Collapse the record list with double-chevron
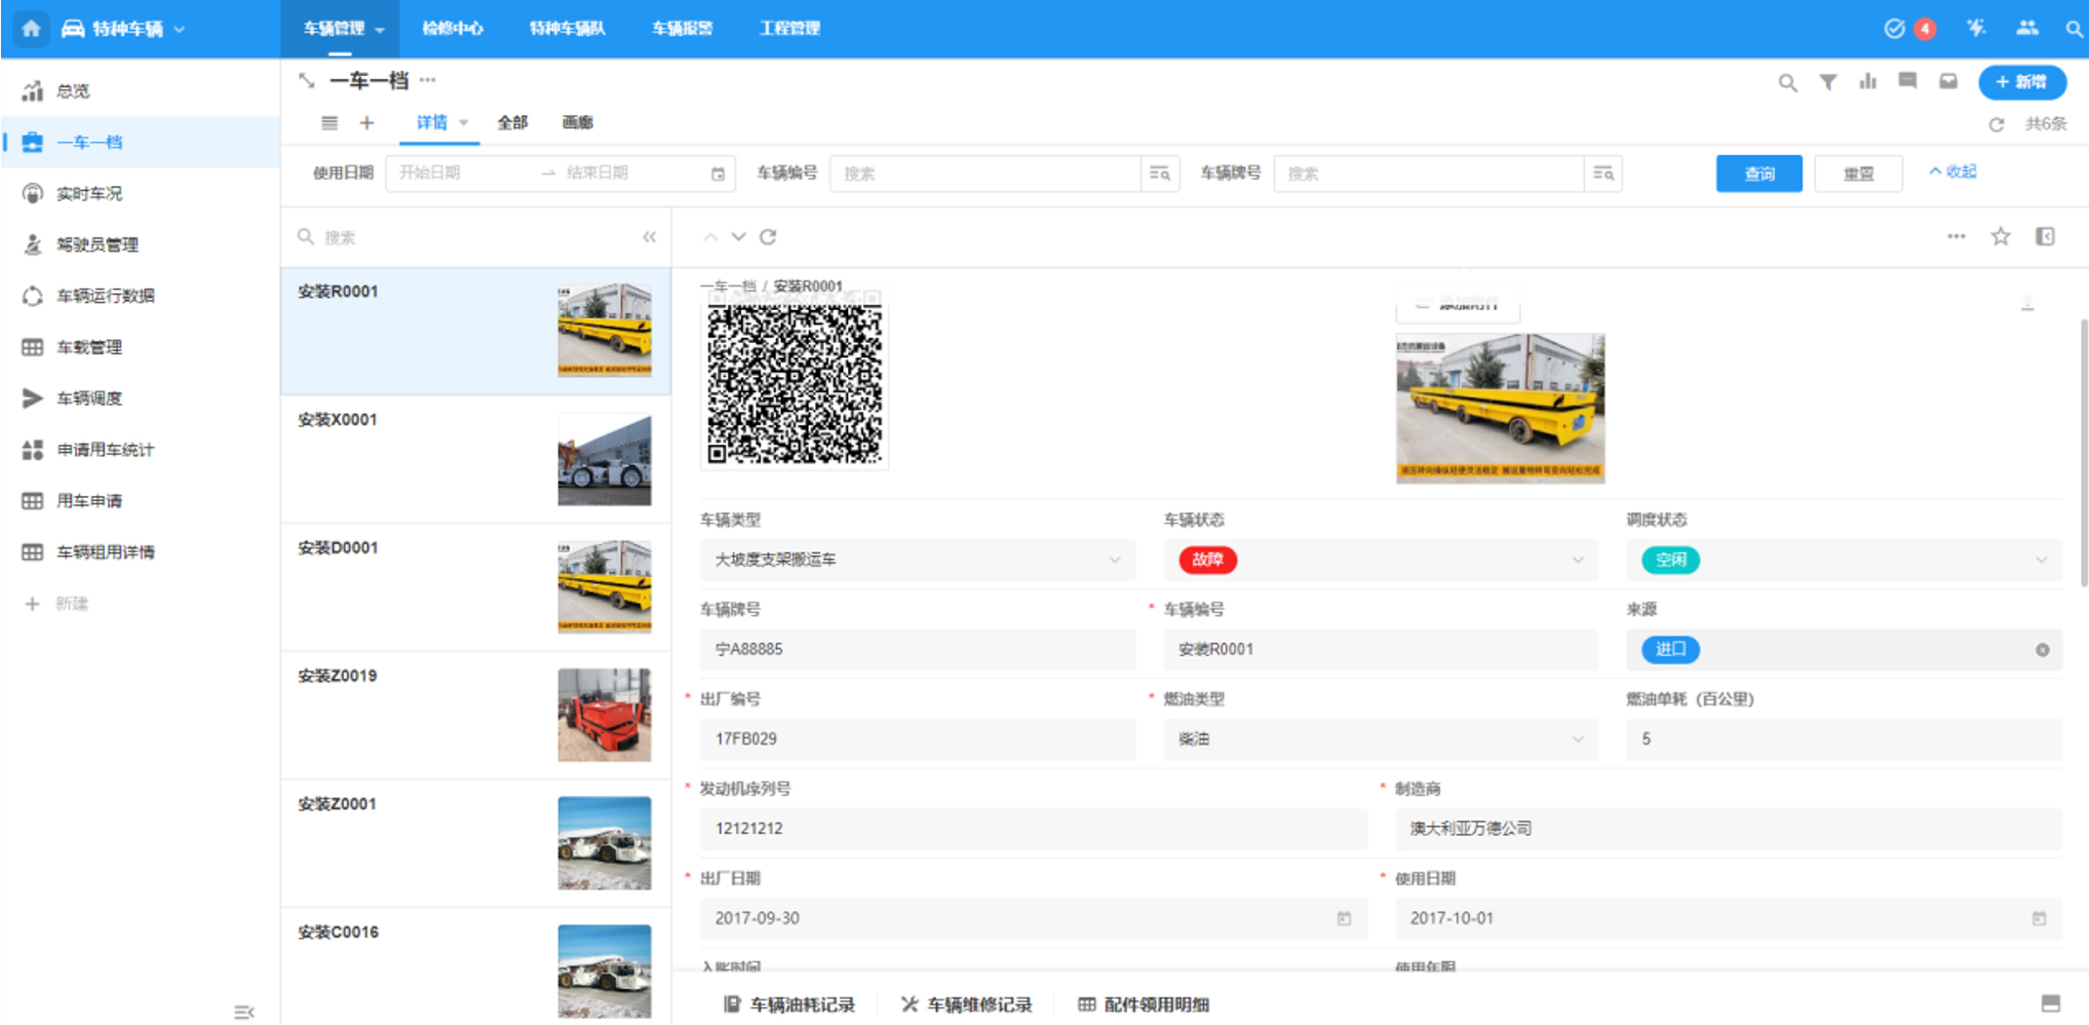Image resolution: width=2089 pixels, height=1025 pixels. (649, 237)
